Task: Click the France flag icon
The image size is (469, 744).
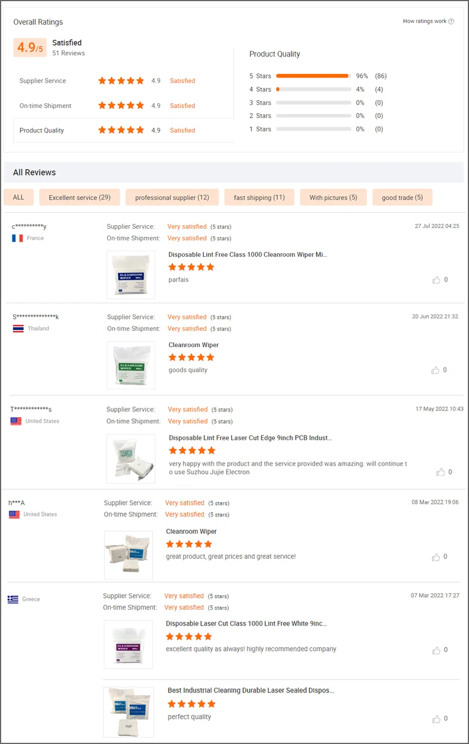Action: coord(17,239)
